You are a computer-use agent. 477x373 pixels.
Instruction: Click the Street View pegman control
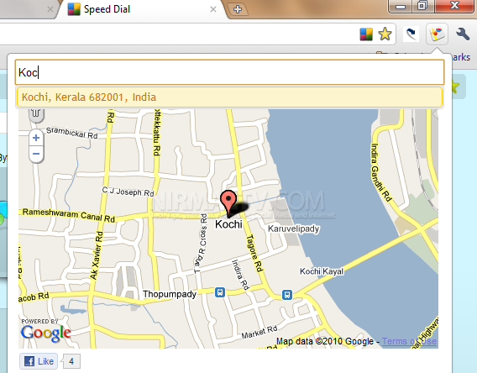tap(36, 114)
